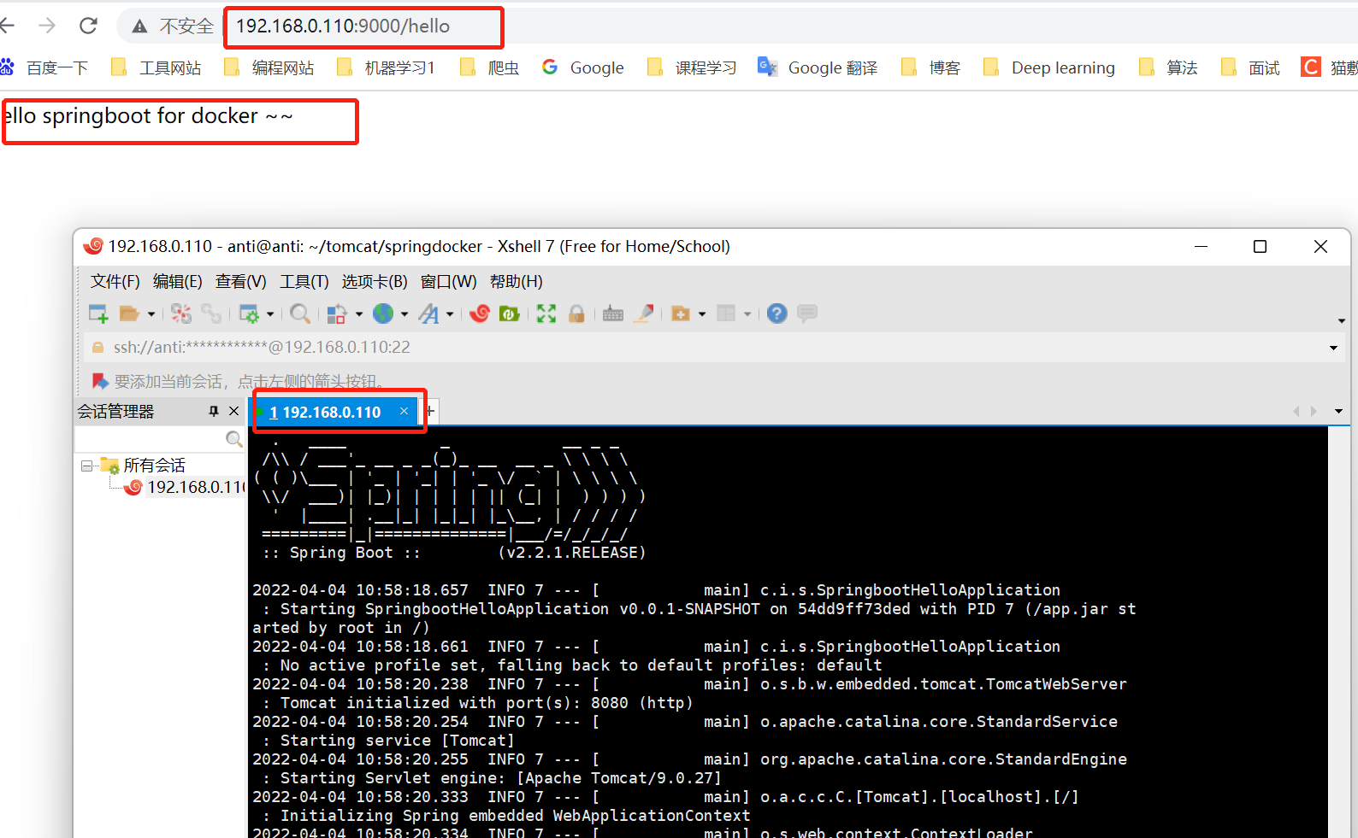The width and height of the screenshot is (1358, 838).
Task: Open the 帮助(H) menu
Action: tap(517, 281)
